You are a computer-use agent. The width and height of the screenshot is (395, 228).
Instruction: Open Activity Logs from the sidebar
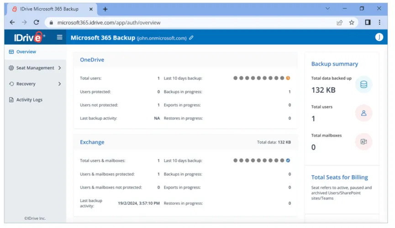coord(29,100)
